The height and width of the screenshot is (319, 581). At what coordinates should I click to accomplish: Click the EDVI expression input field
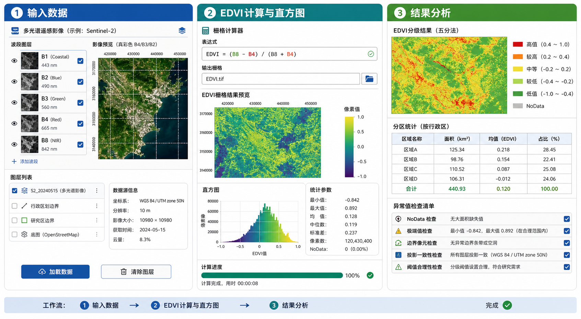pos(289,54)
